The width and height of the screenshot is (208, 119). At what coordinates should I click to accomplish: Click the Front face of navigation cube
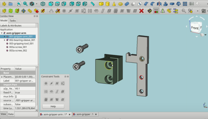click(x=195, y=28)
